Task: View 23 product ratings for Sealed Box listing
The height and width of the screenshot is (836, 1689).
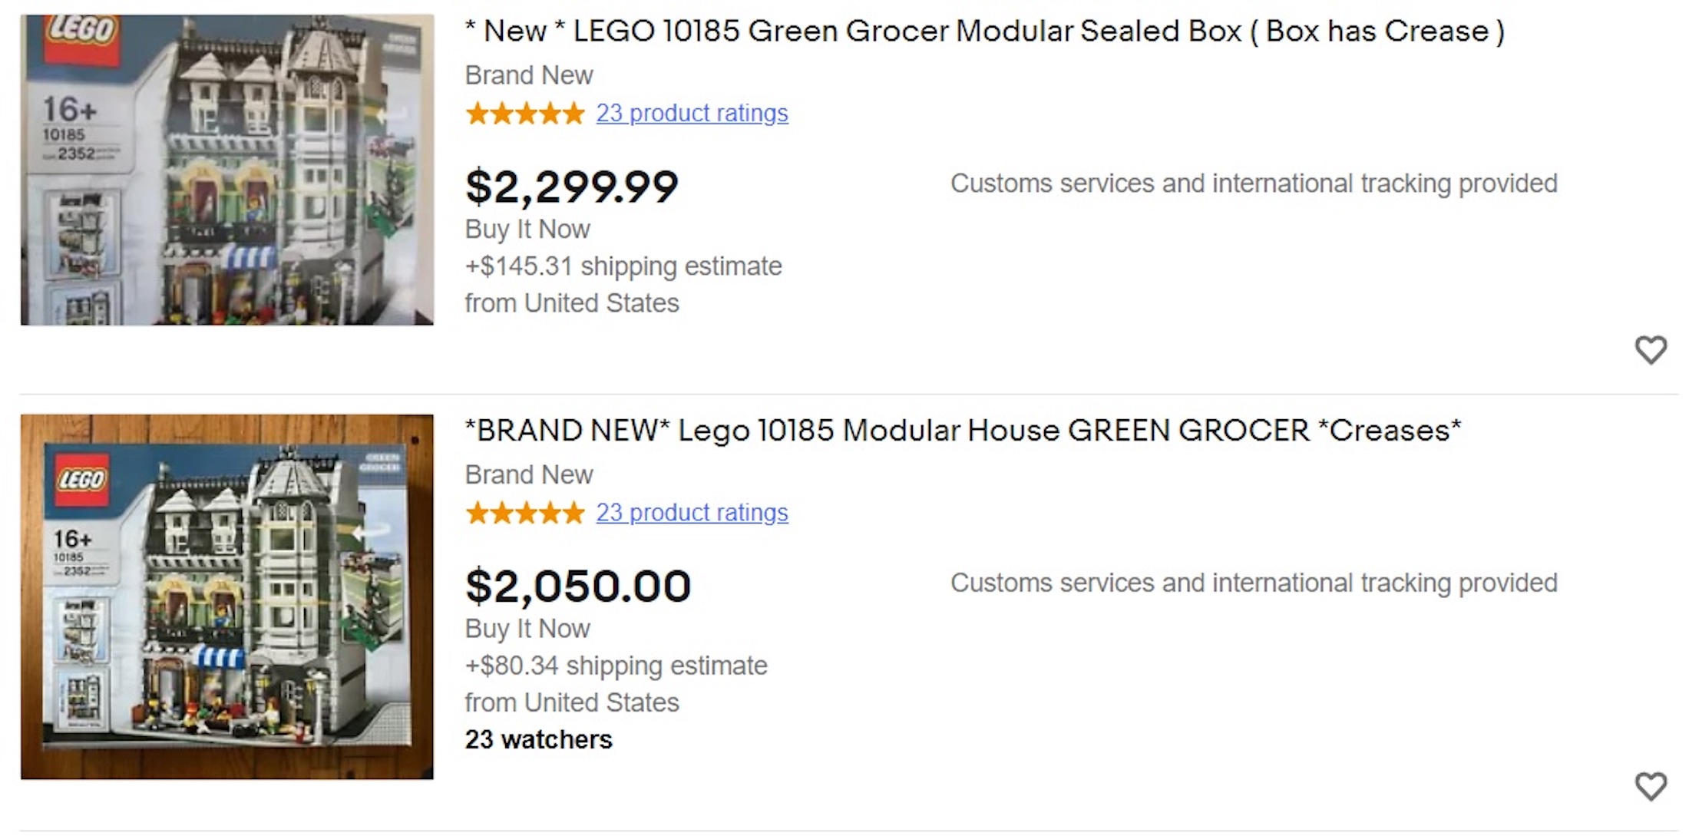Action: click(692, 114)
